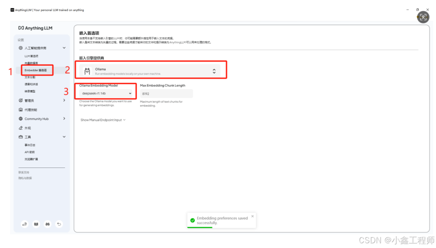Collapse the 人工智能提供商 section chevron
The image size is (436, 248).
64,48
